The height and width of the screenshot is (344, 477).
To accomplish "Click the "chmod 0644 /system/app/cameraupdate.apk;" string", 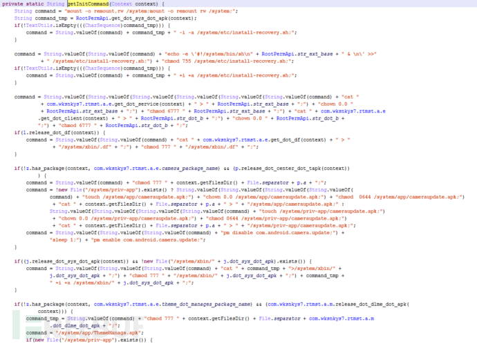I will [400, 197].
